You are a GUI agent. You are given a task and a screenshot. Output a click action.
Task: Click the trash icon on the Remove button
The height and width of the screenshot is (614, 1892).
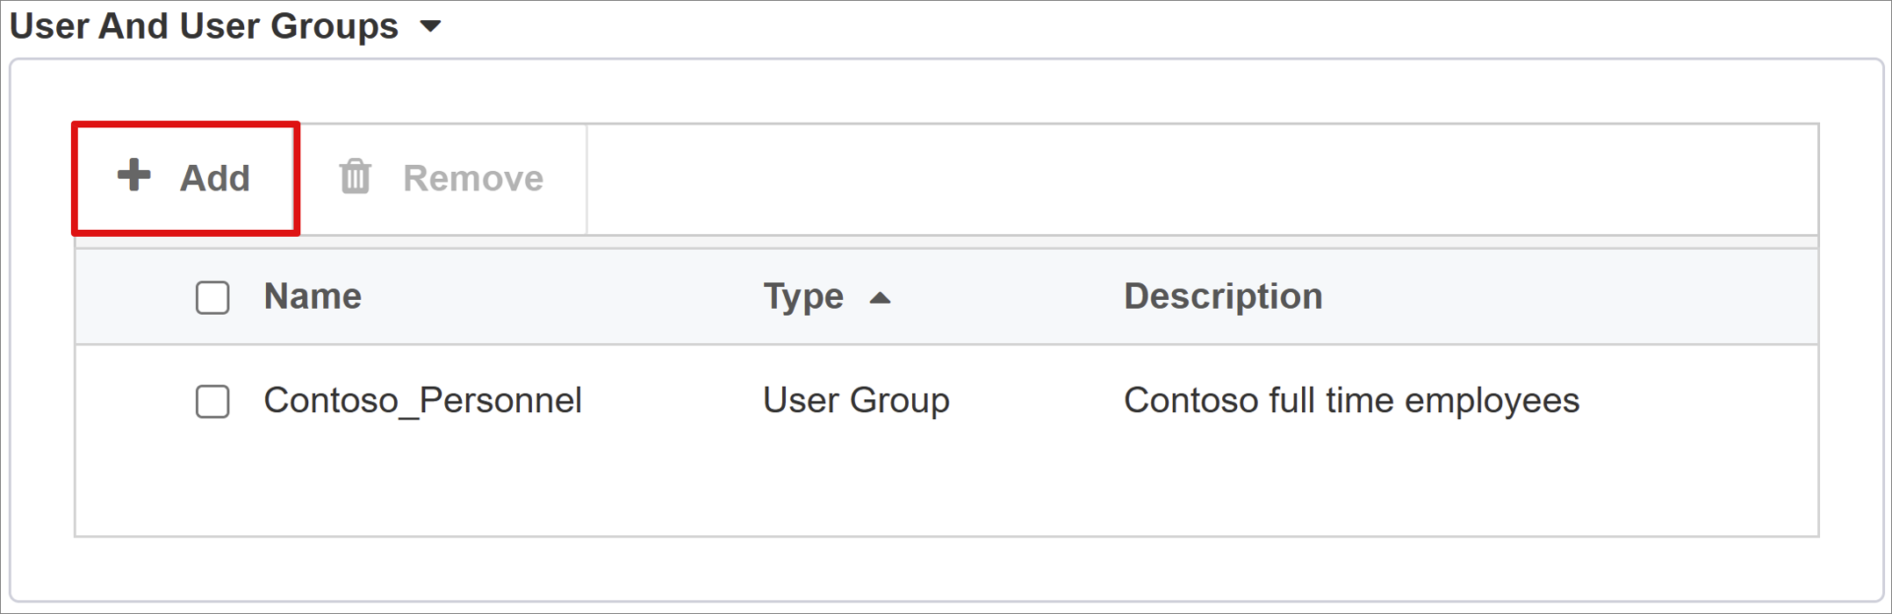point(355,177)
